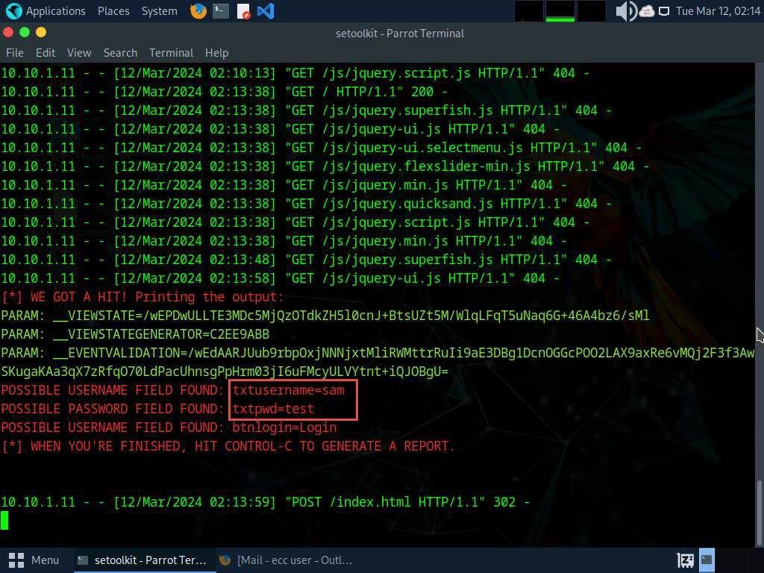Image resolution: width=764 pixels, height=573 pixels.
Task: Expand the Places menu
Action: coord(113,11)
